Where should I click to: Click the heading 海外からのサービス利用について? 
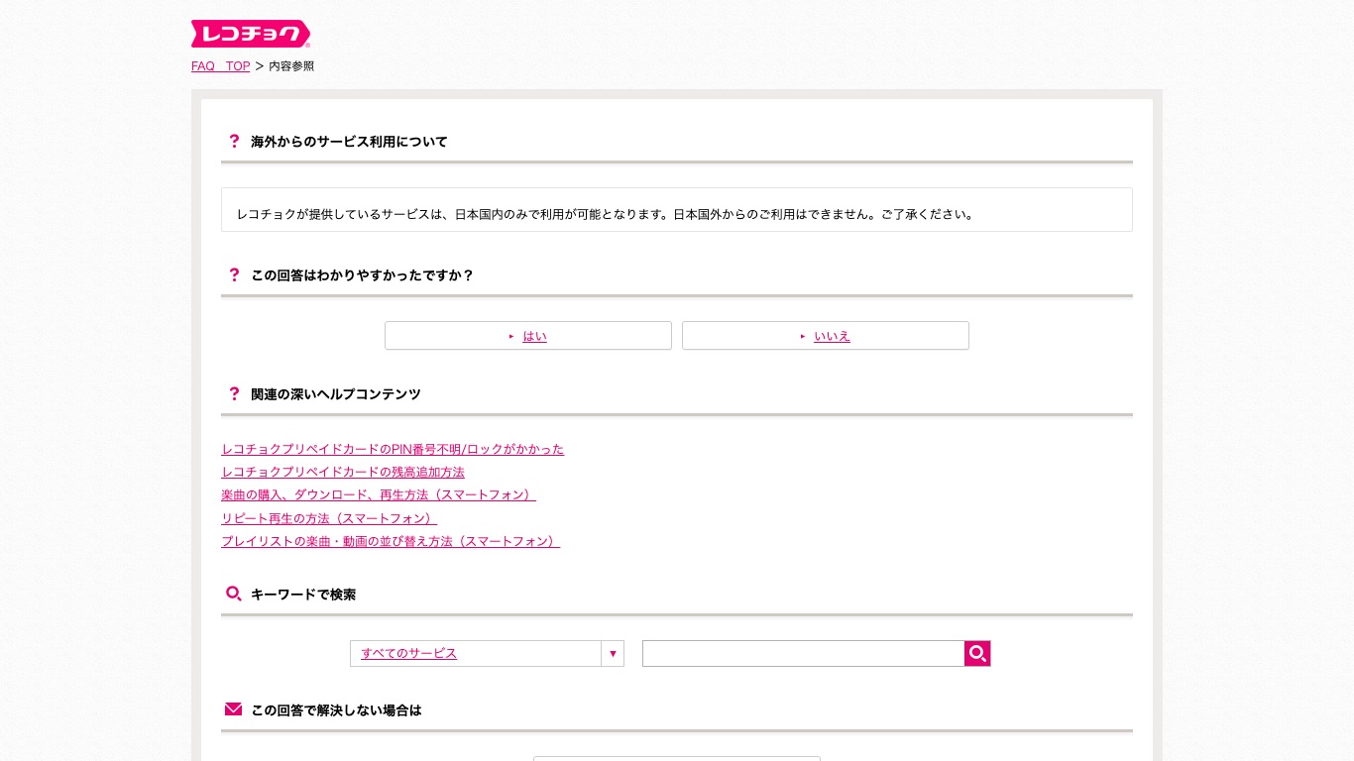(349, 142)
